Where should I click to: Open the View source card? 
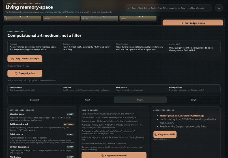click(x=141, y=89)
